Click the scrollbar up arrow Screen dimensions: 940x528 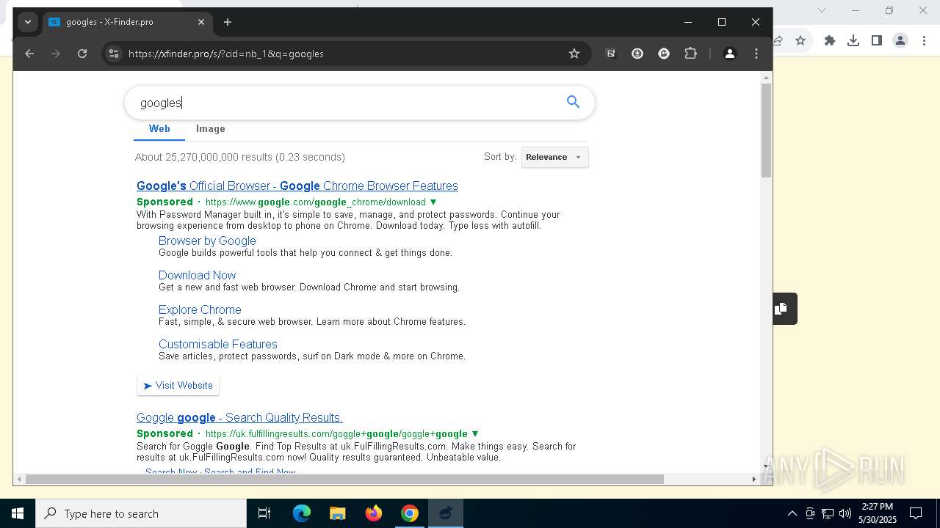click(x=767, y=77)
